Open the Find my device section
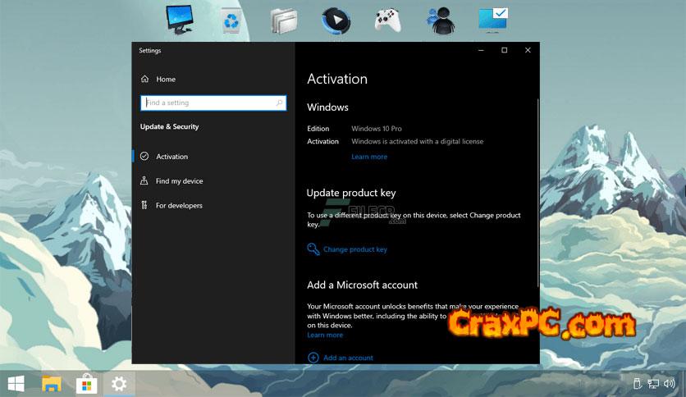 179,181
